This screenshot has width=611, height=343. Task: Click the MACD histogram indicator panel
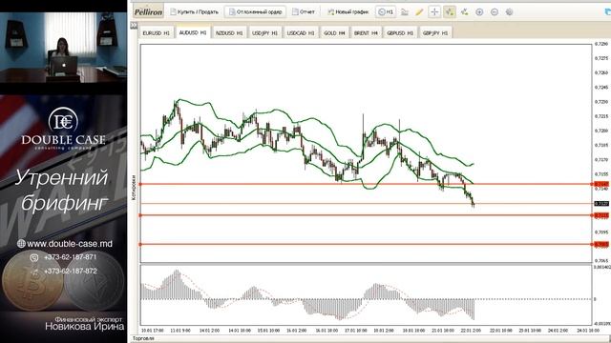coord(366,295)
